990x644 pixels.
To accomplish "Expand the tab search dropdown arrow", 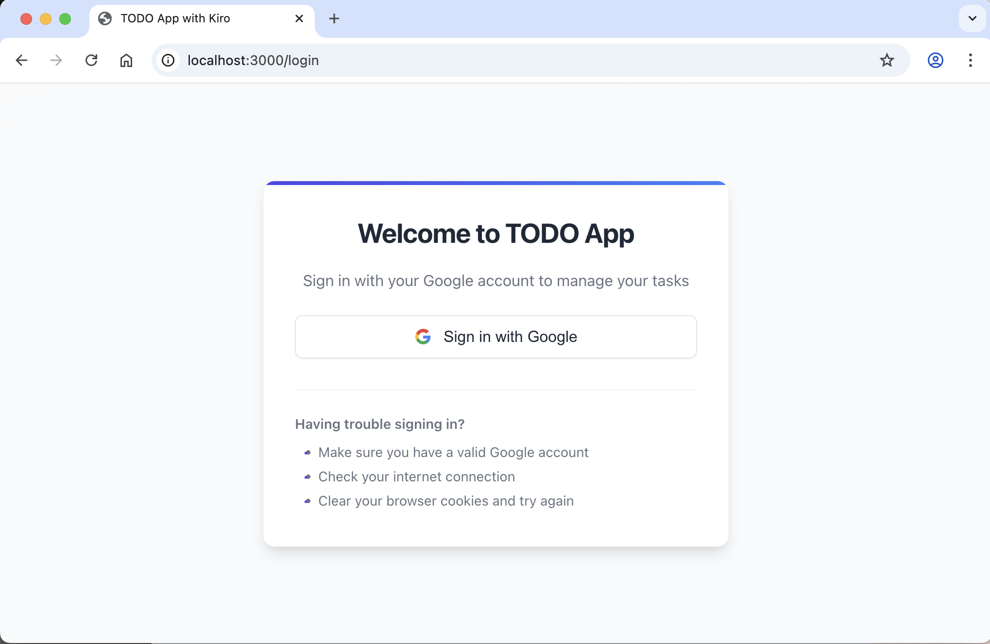I will click(973, 18).
